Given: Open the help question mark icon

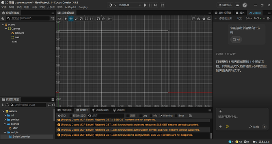Looking at the screenshot, I should [x=244, y=5].
